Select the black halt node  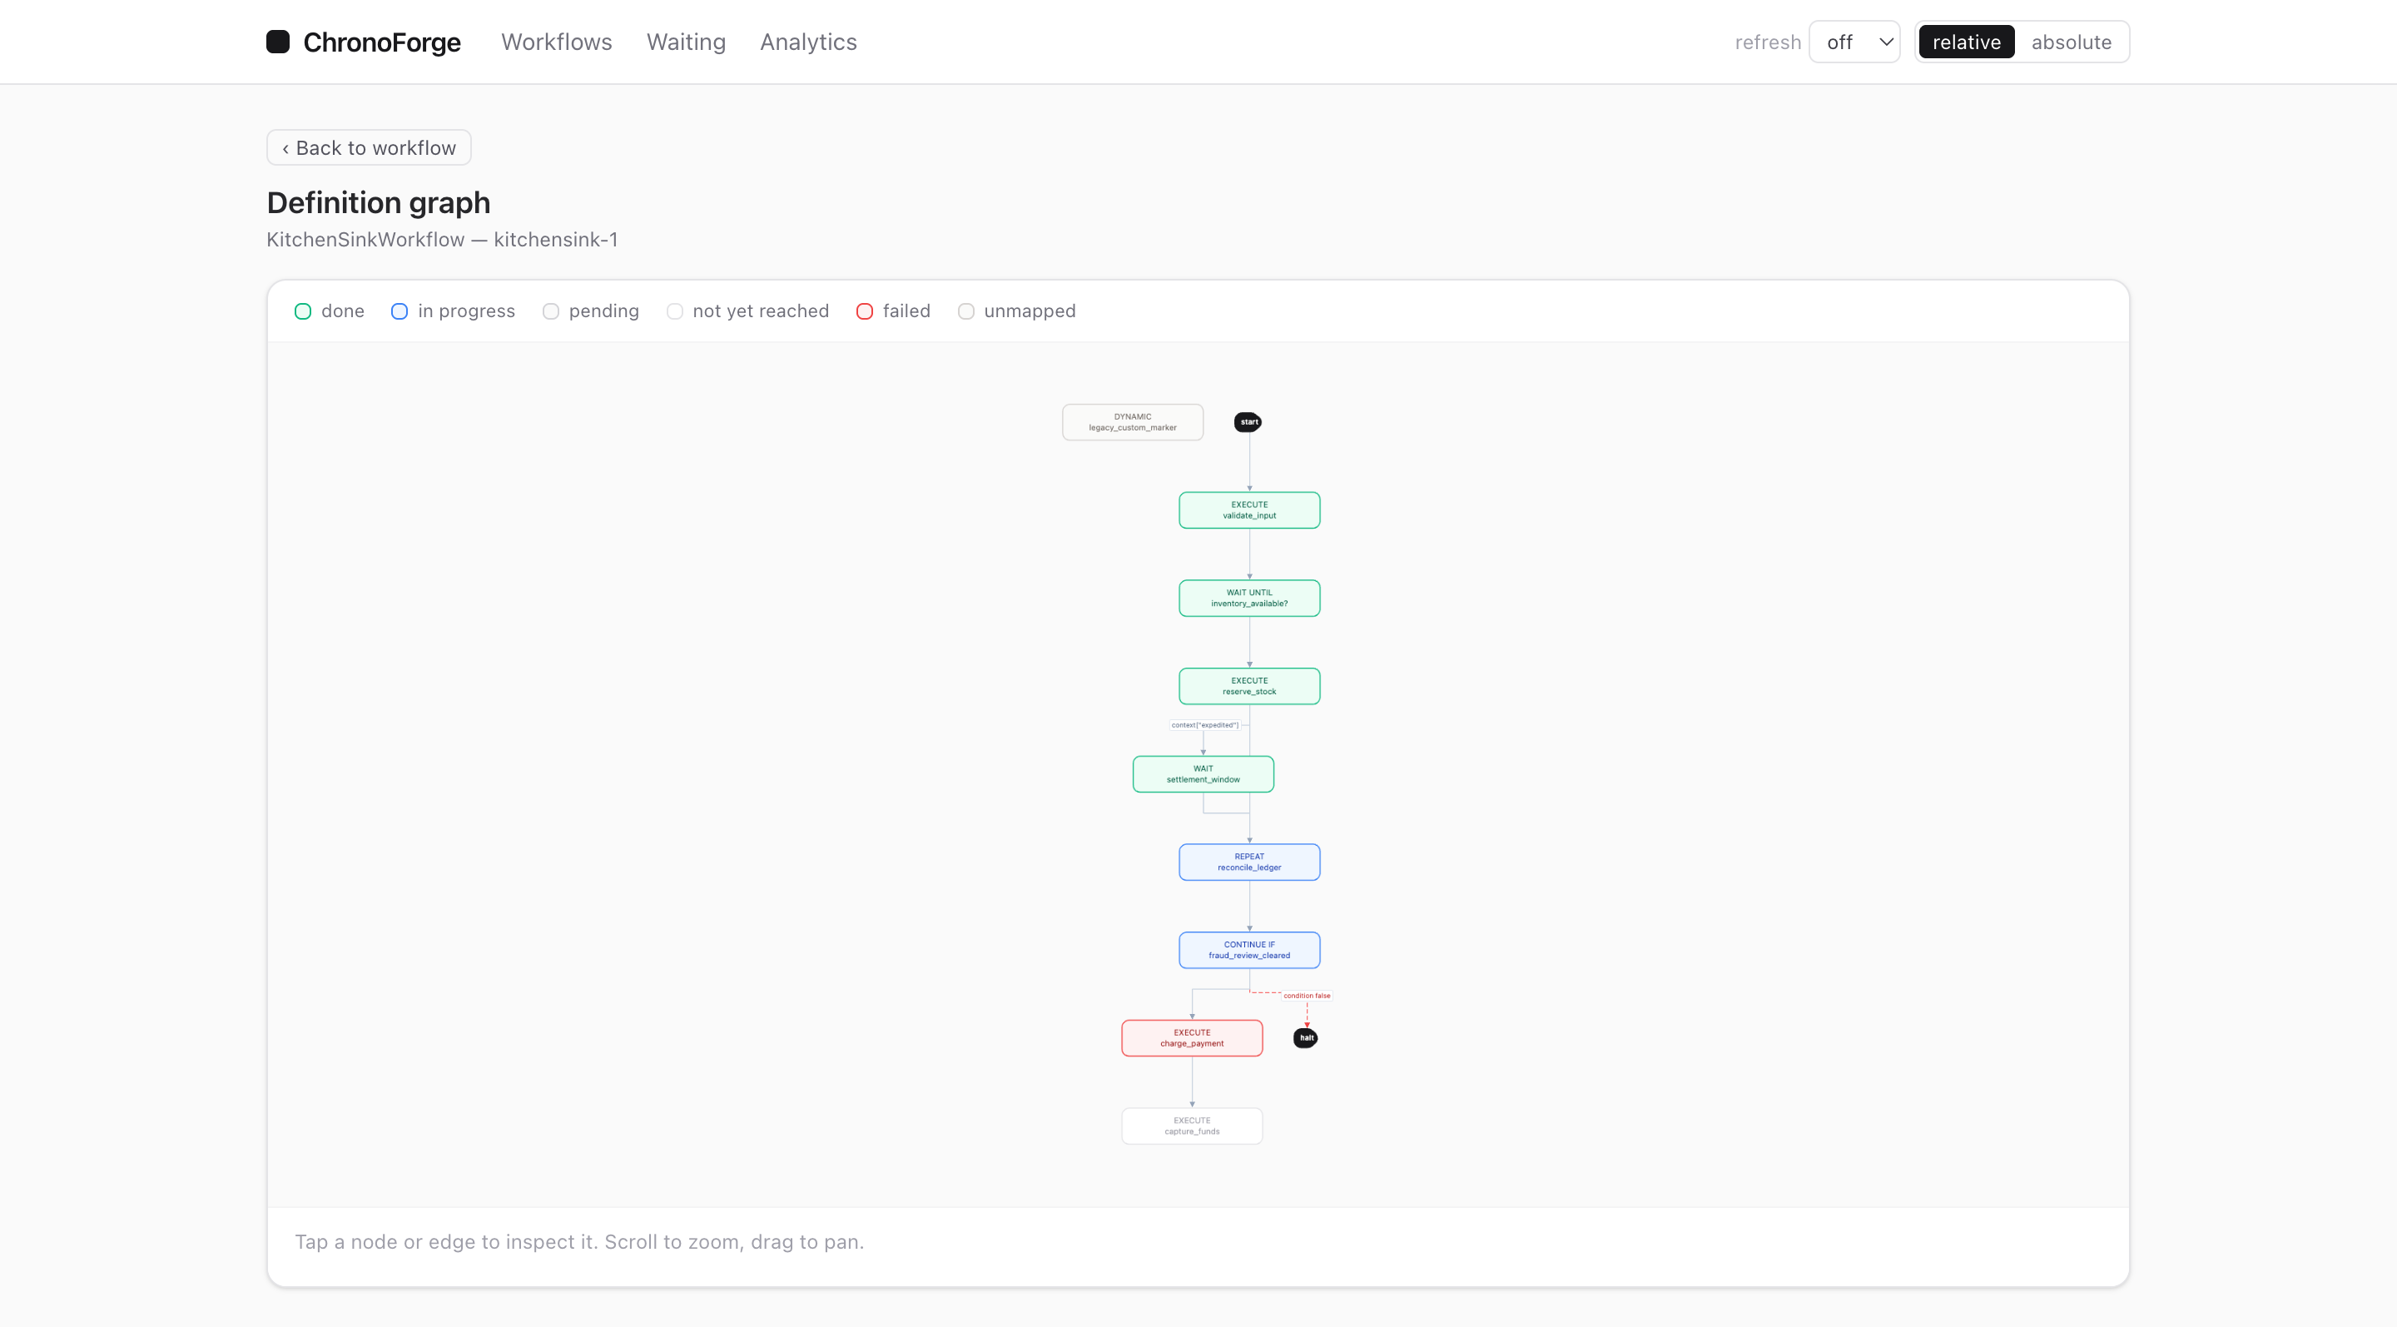(1306, 1037)
